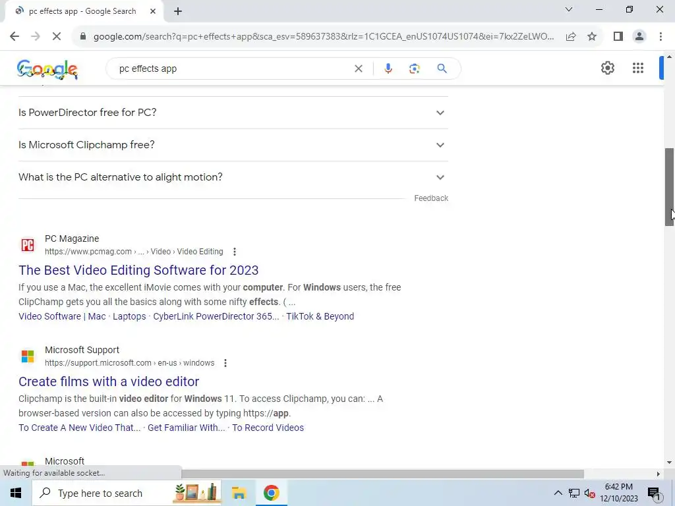Open Chrome three-dot menu
The image size is (675, 506).
coord(660,37)
